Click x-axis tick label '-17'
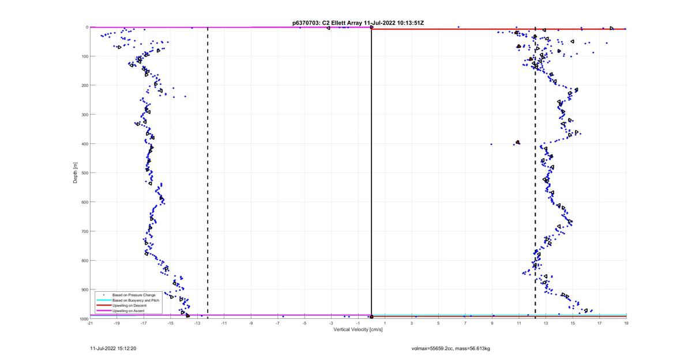 [144, 323]
